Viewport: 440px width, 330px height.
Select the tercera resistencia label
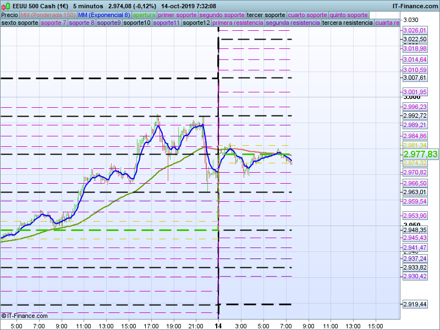tap(346, 23)
